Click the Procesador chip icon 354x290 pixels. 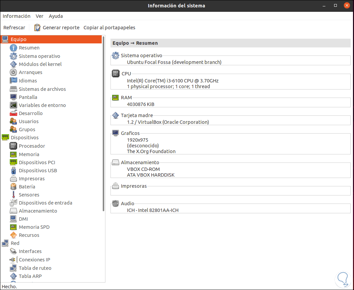(x=13, y=146)
